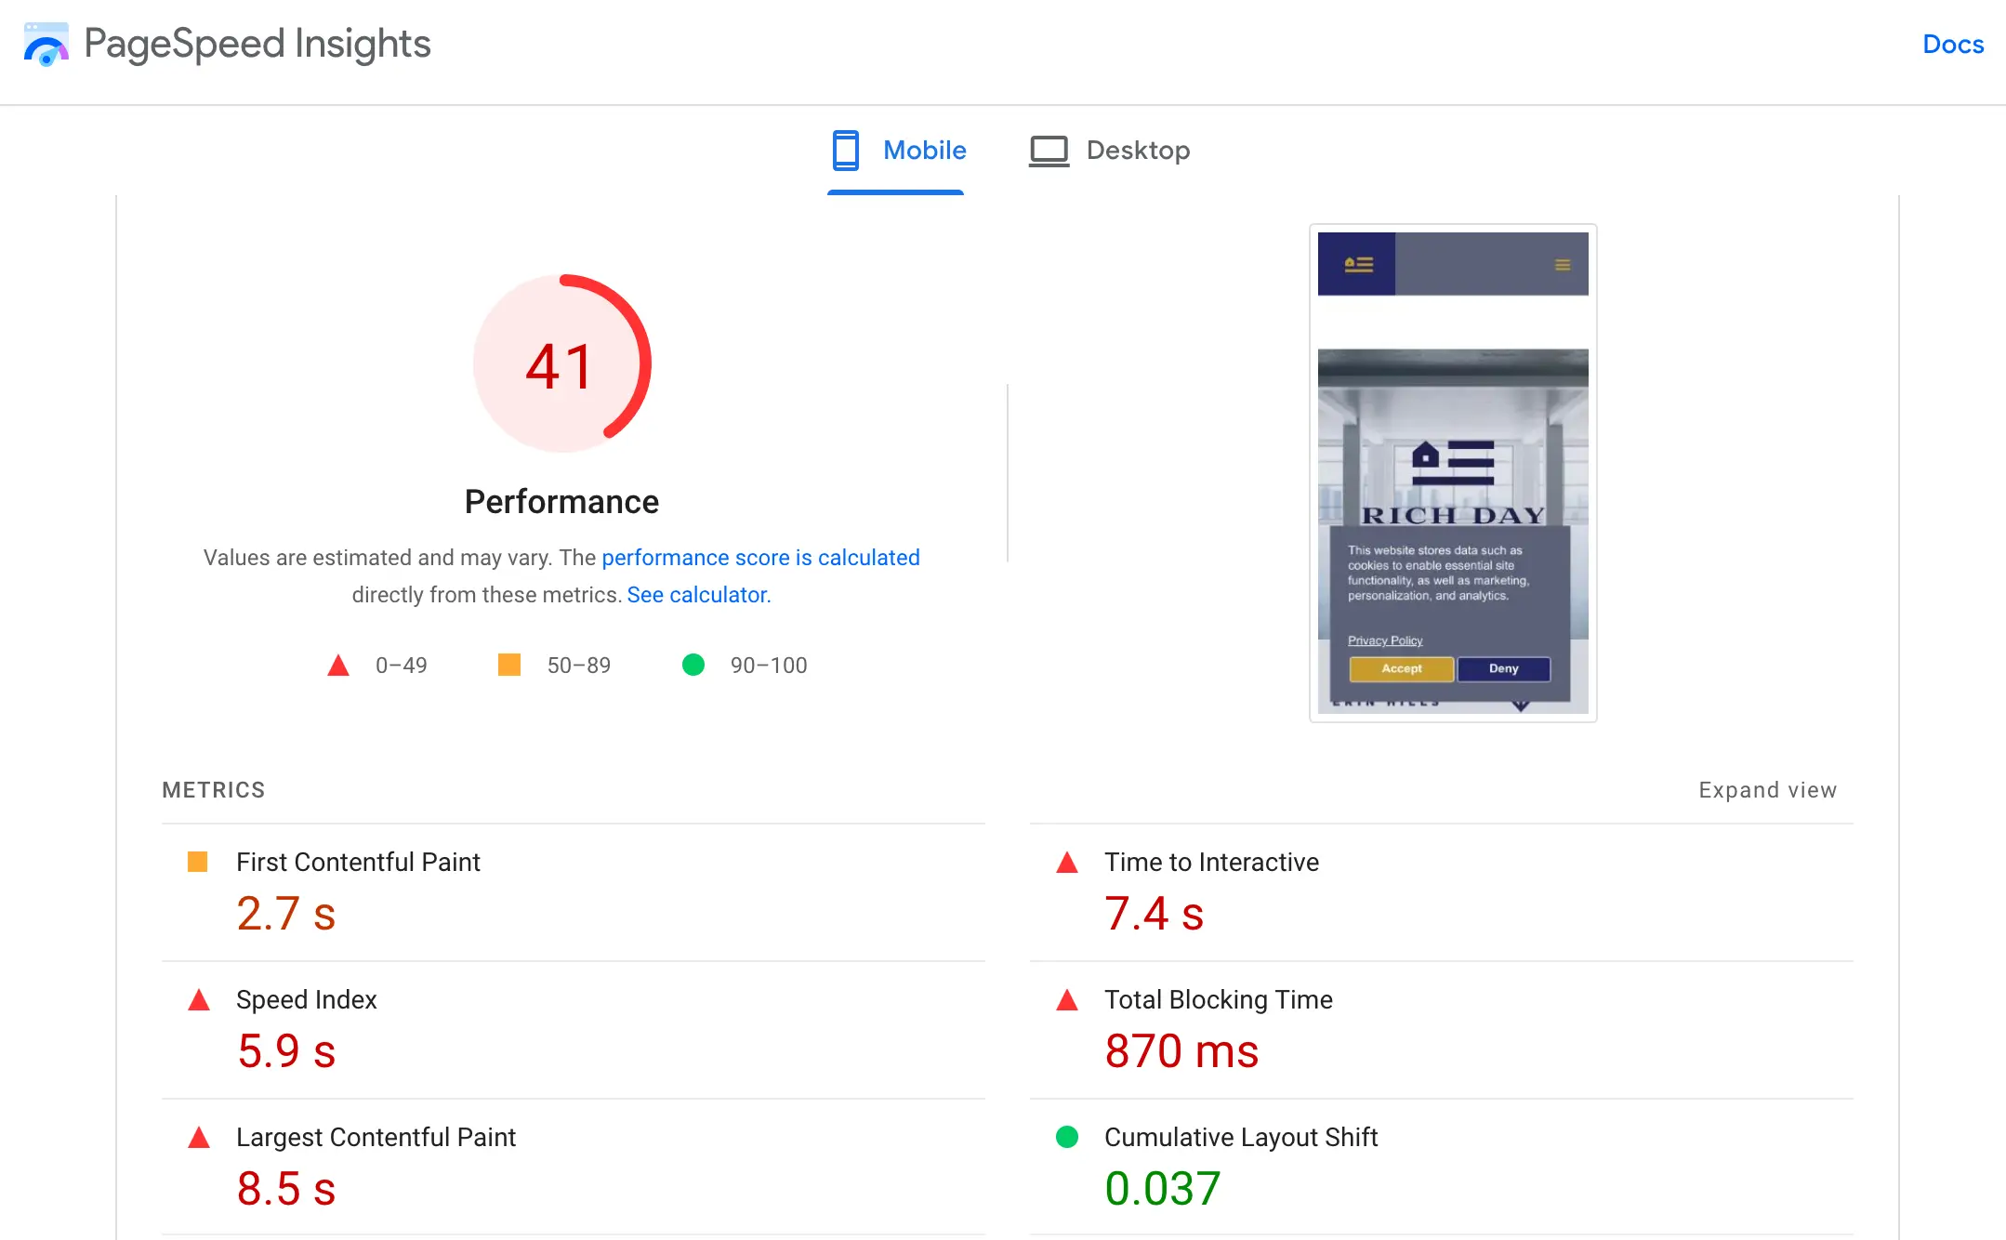Click the Time to Interactive label
The height and width of the screenshot is (1240, 2006).
pos(1211,863)
